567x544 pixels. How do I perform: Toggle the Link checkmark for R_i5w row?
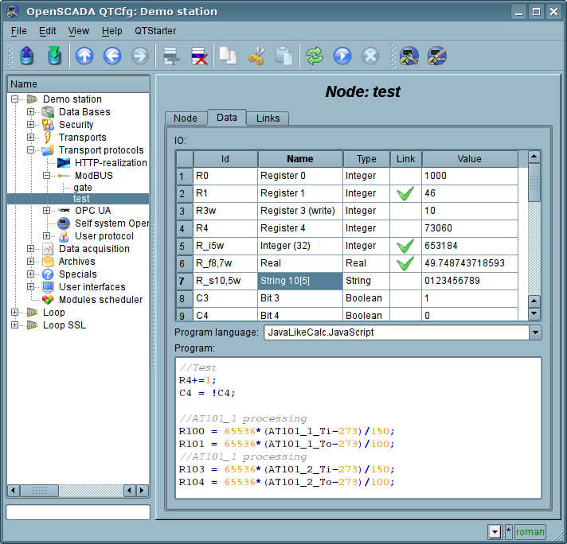click(405, 246)
